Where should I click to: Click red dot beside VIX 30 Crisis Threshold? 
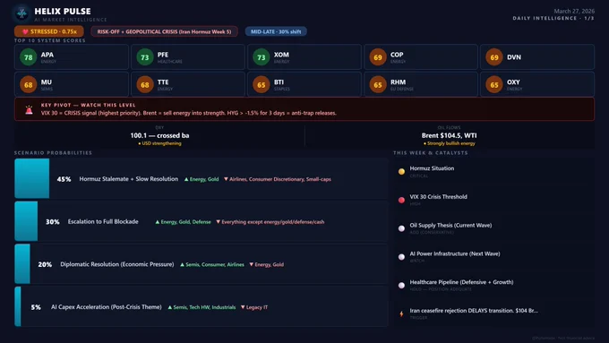pos(401,200)
